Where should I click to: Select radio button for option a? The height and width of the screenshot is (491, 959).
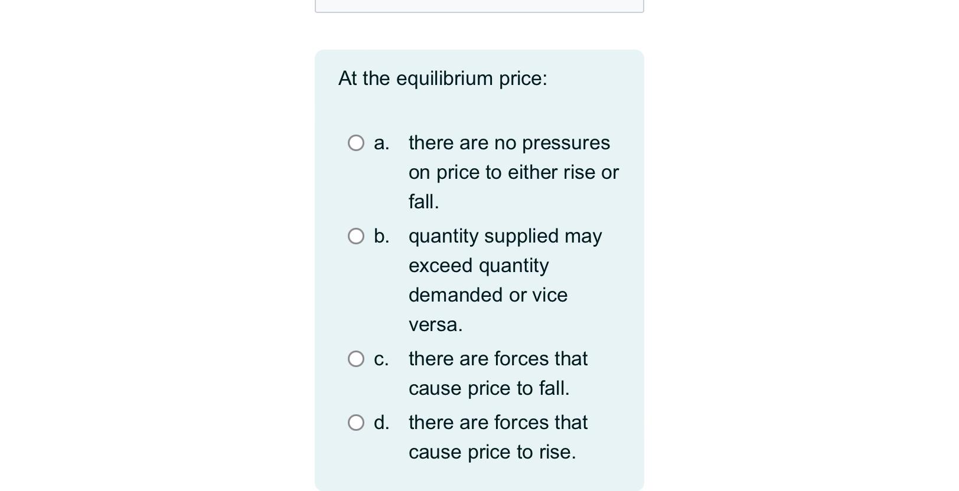coord(356,143)
